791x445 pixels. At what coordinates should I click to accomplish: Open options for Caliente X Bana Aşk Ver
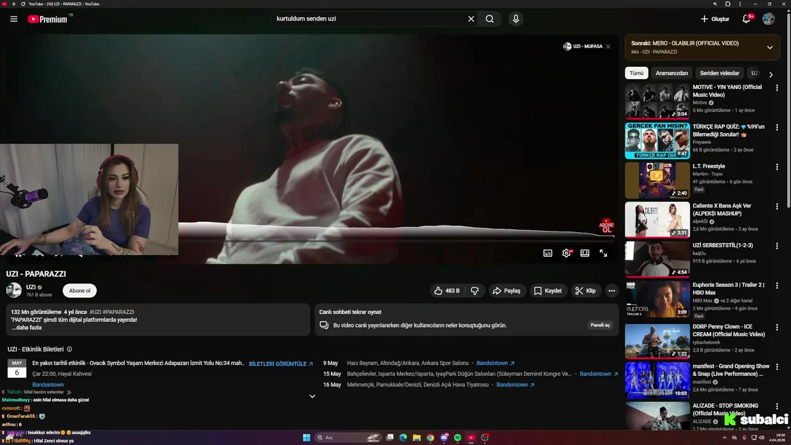point(777,206)
